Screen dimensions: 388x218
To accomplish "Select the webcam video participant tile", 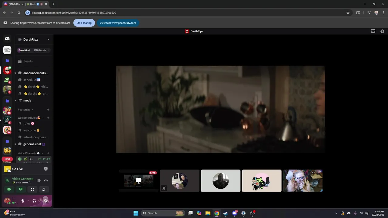I will pos(303,181).
